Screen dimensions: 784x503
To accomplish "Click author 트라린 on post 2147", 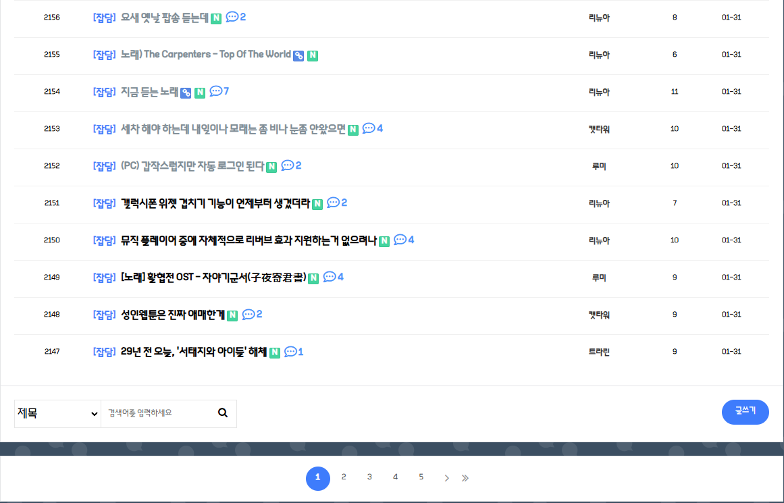I will 599,352.
